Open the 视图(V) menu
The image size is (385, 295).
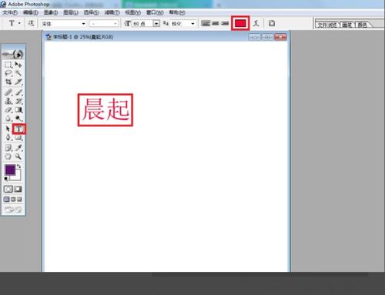pyautogui.click(x=133, y=12)
